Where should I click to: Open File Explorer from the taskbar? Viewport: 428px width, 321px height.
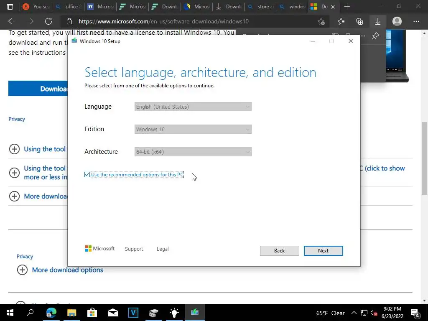click(x=71, y=313)
